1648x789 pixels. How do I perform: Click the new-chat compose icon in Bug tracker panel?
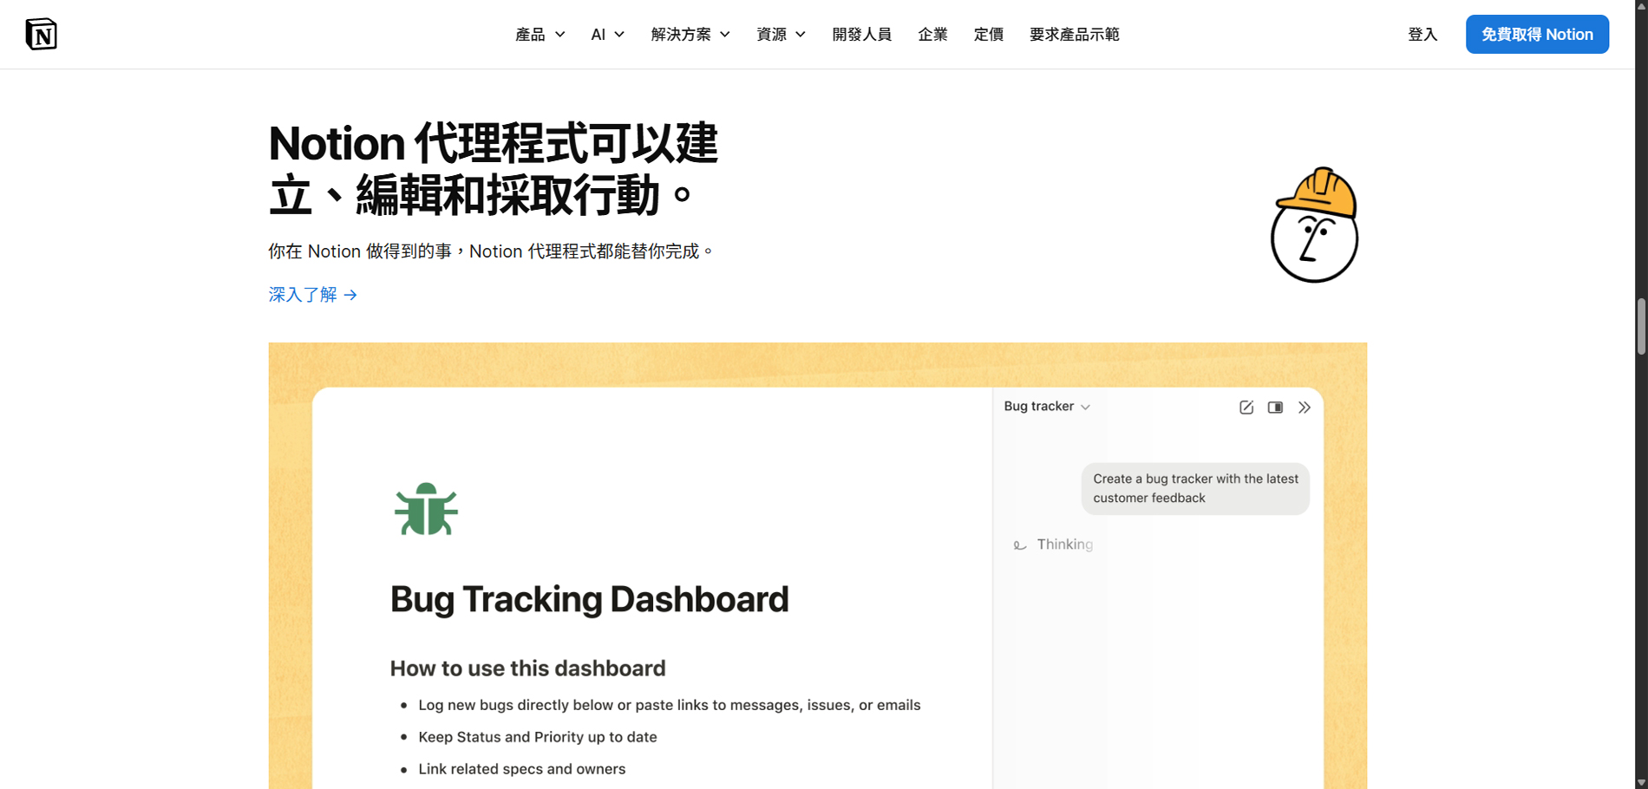(1246, 408)
